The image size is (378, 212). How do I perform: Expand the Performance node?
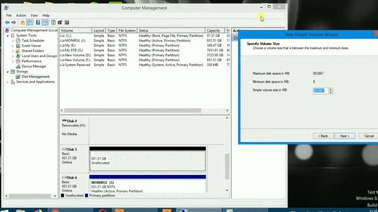tap(13, 61)
